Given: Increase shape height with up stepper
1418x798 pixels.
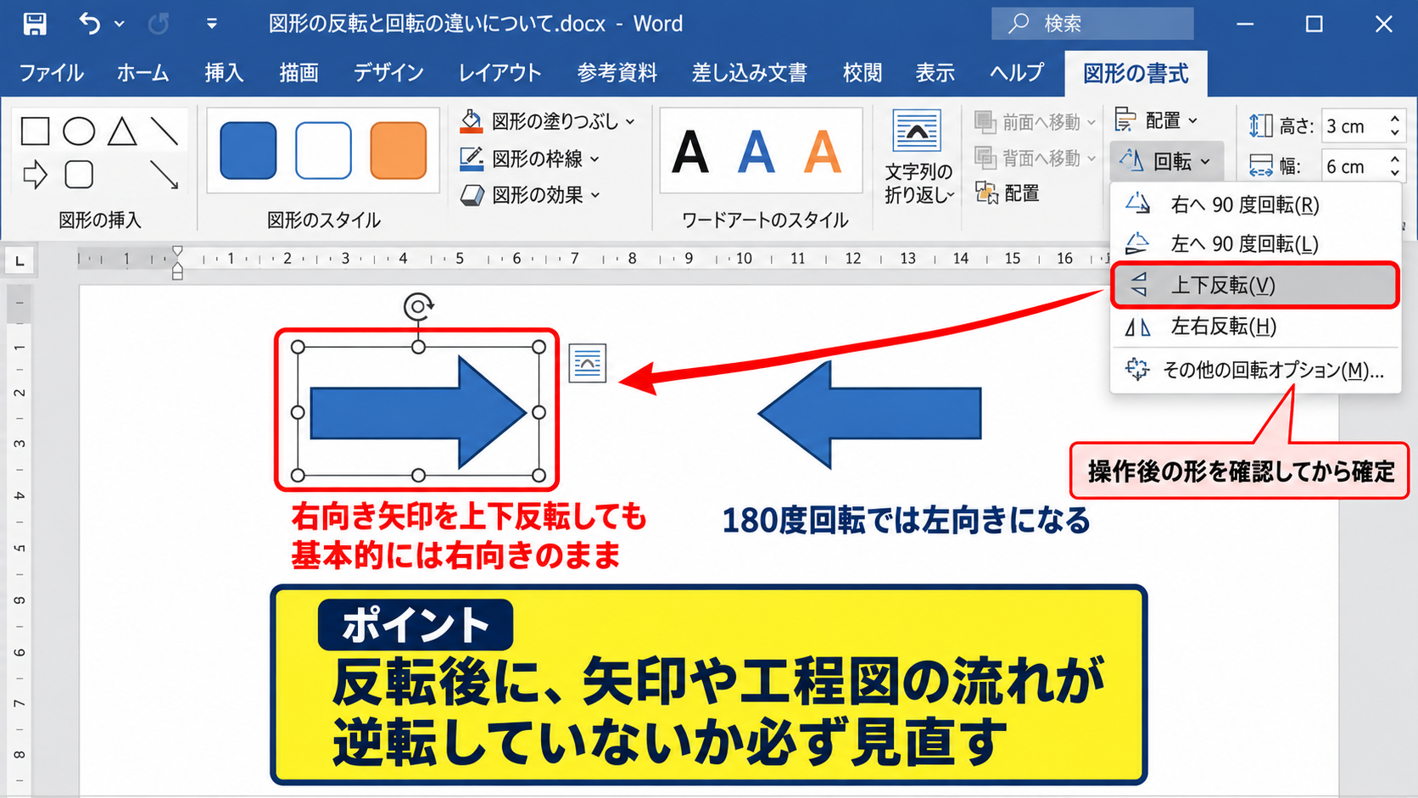Looking at the screenshot, I should [x=1395, y=118].
